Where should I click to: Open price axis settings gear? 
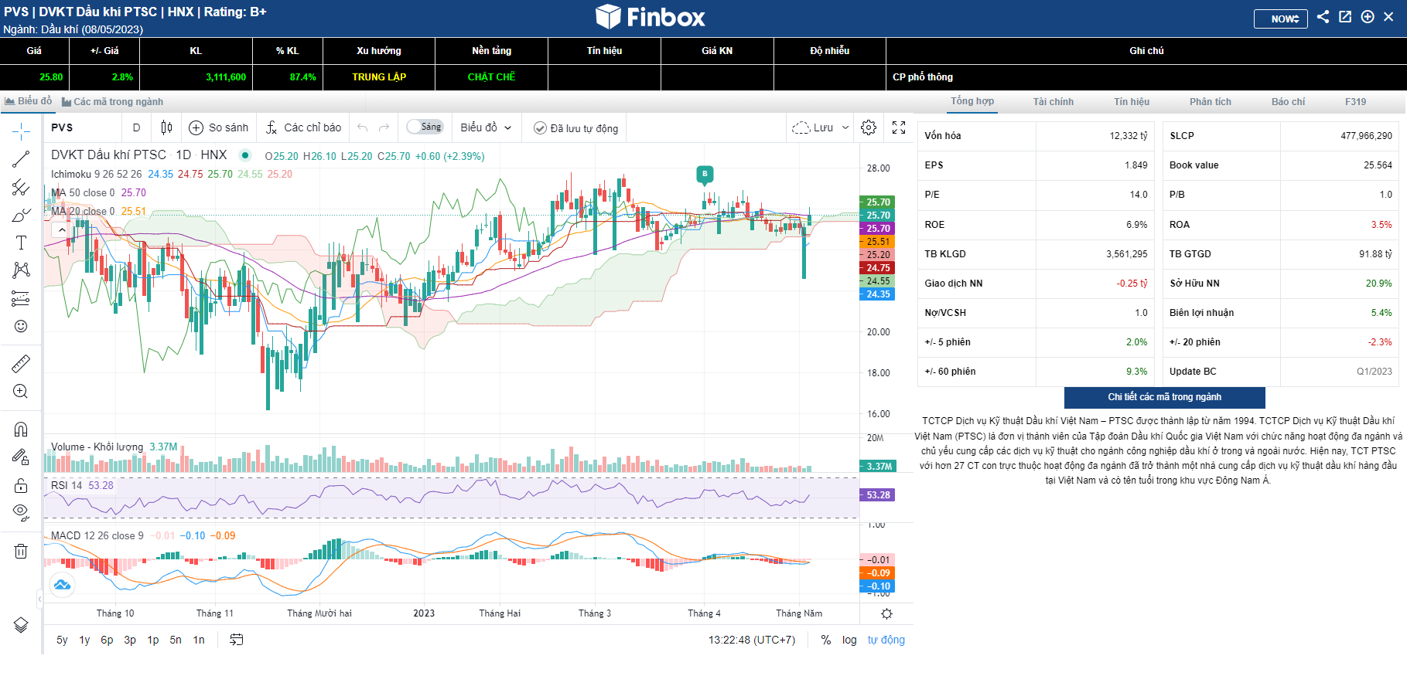tap(886, 613)
